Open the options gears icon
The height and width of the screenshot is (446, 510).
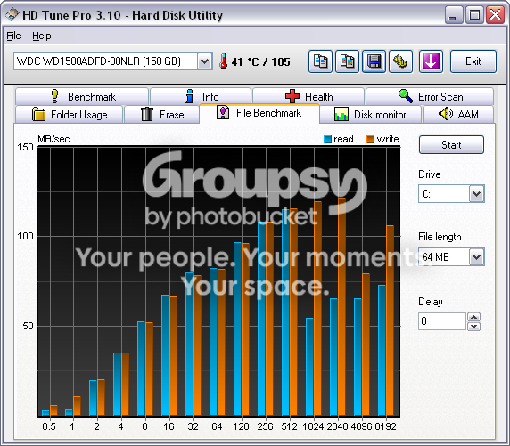coord(400,61)
